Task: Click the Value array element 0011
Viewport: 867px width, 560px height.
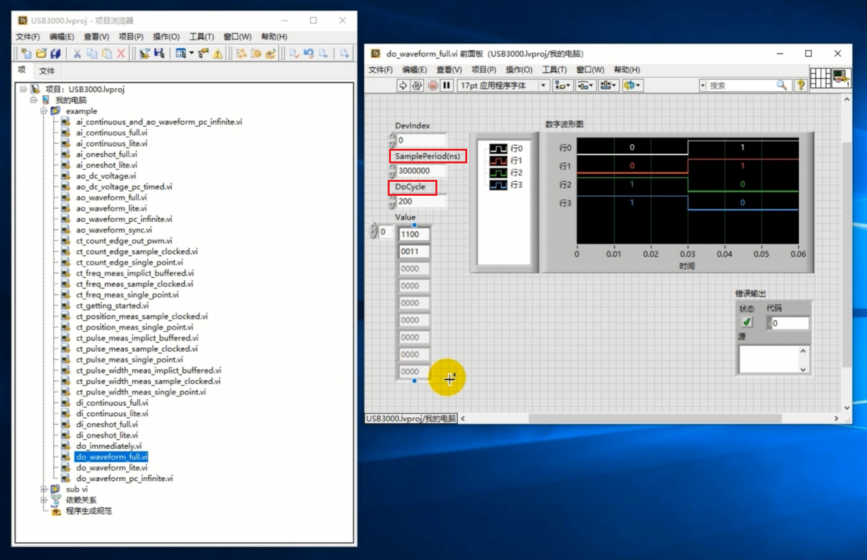Action: 414,252
